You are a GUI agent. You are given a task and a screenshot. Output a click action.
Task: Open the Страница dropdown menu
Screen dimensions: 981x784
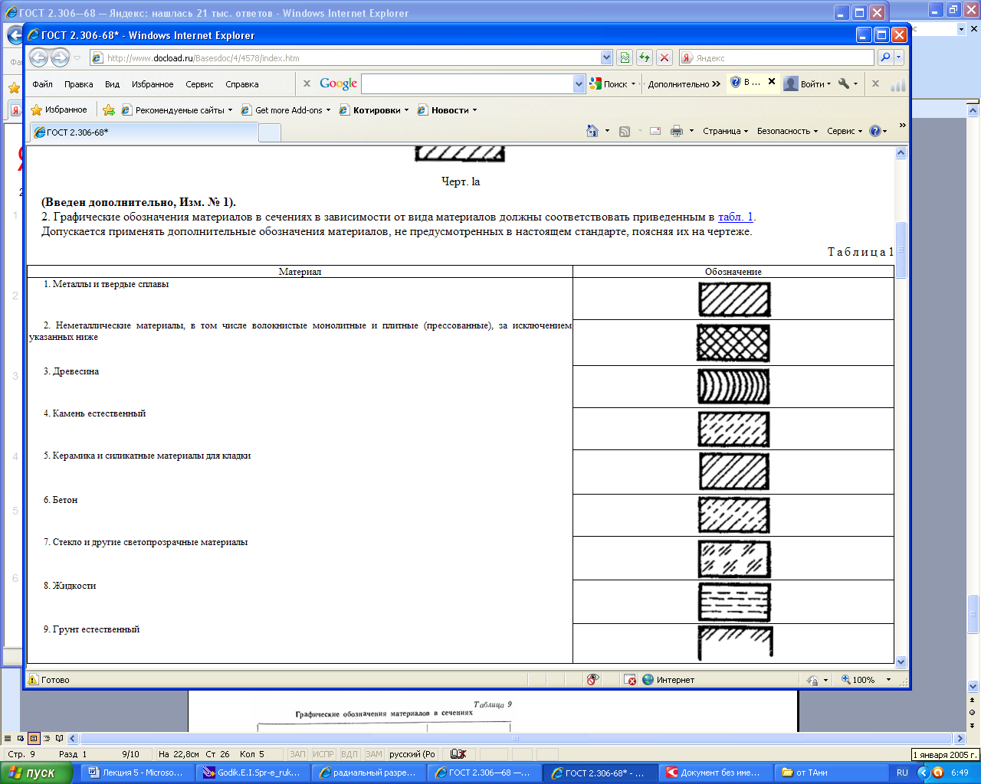tap(726, 131)
